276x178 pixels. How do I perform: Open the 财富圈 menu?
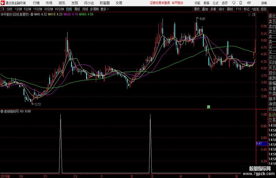(x=105, y=3)
